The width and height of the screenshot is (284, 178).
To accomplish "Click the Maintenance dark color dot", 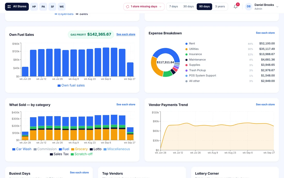I will click(x=186, y=60).
